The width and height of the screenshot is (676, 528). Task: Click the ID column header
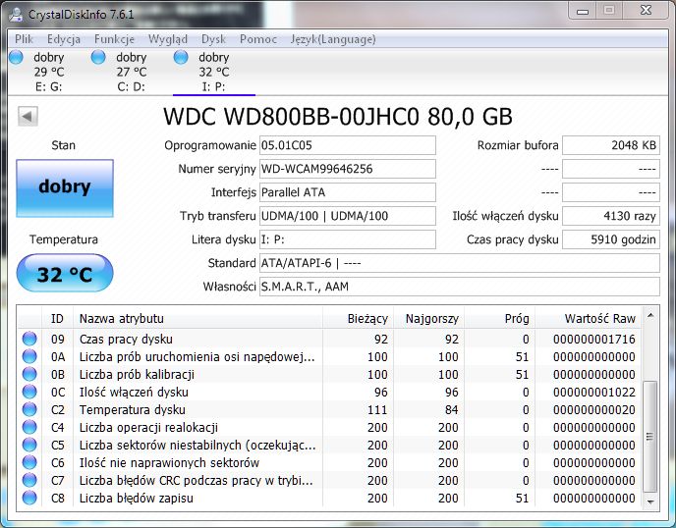tap(57, 319)
